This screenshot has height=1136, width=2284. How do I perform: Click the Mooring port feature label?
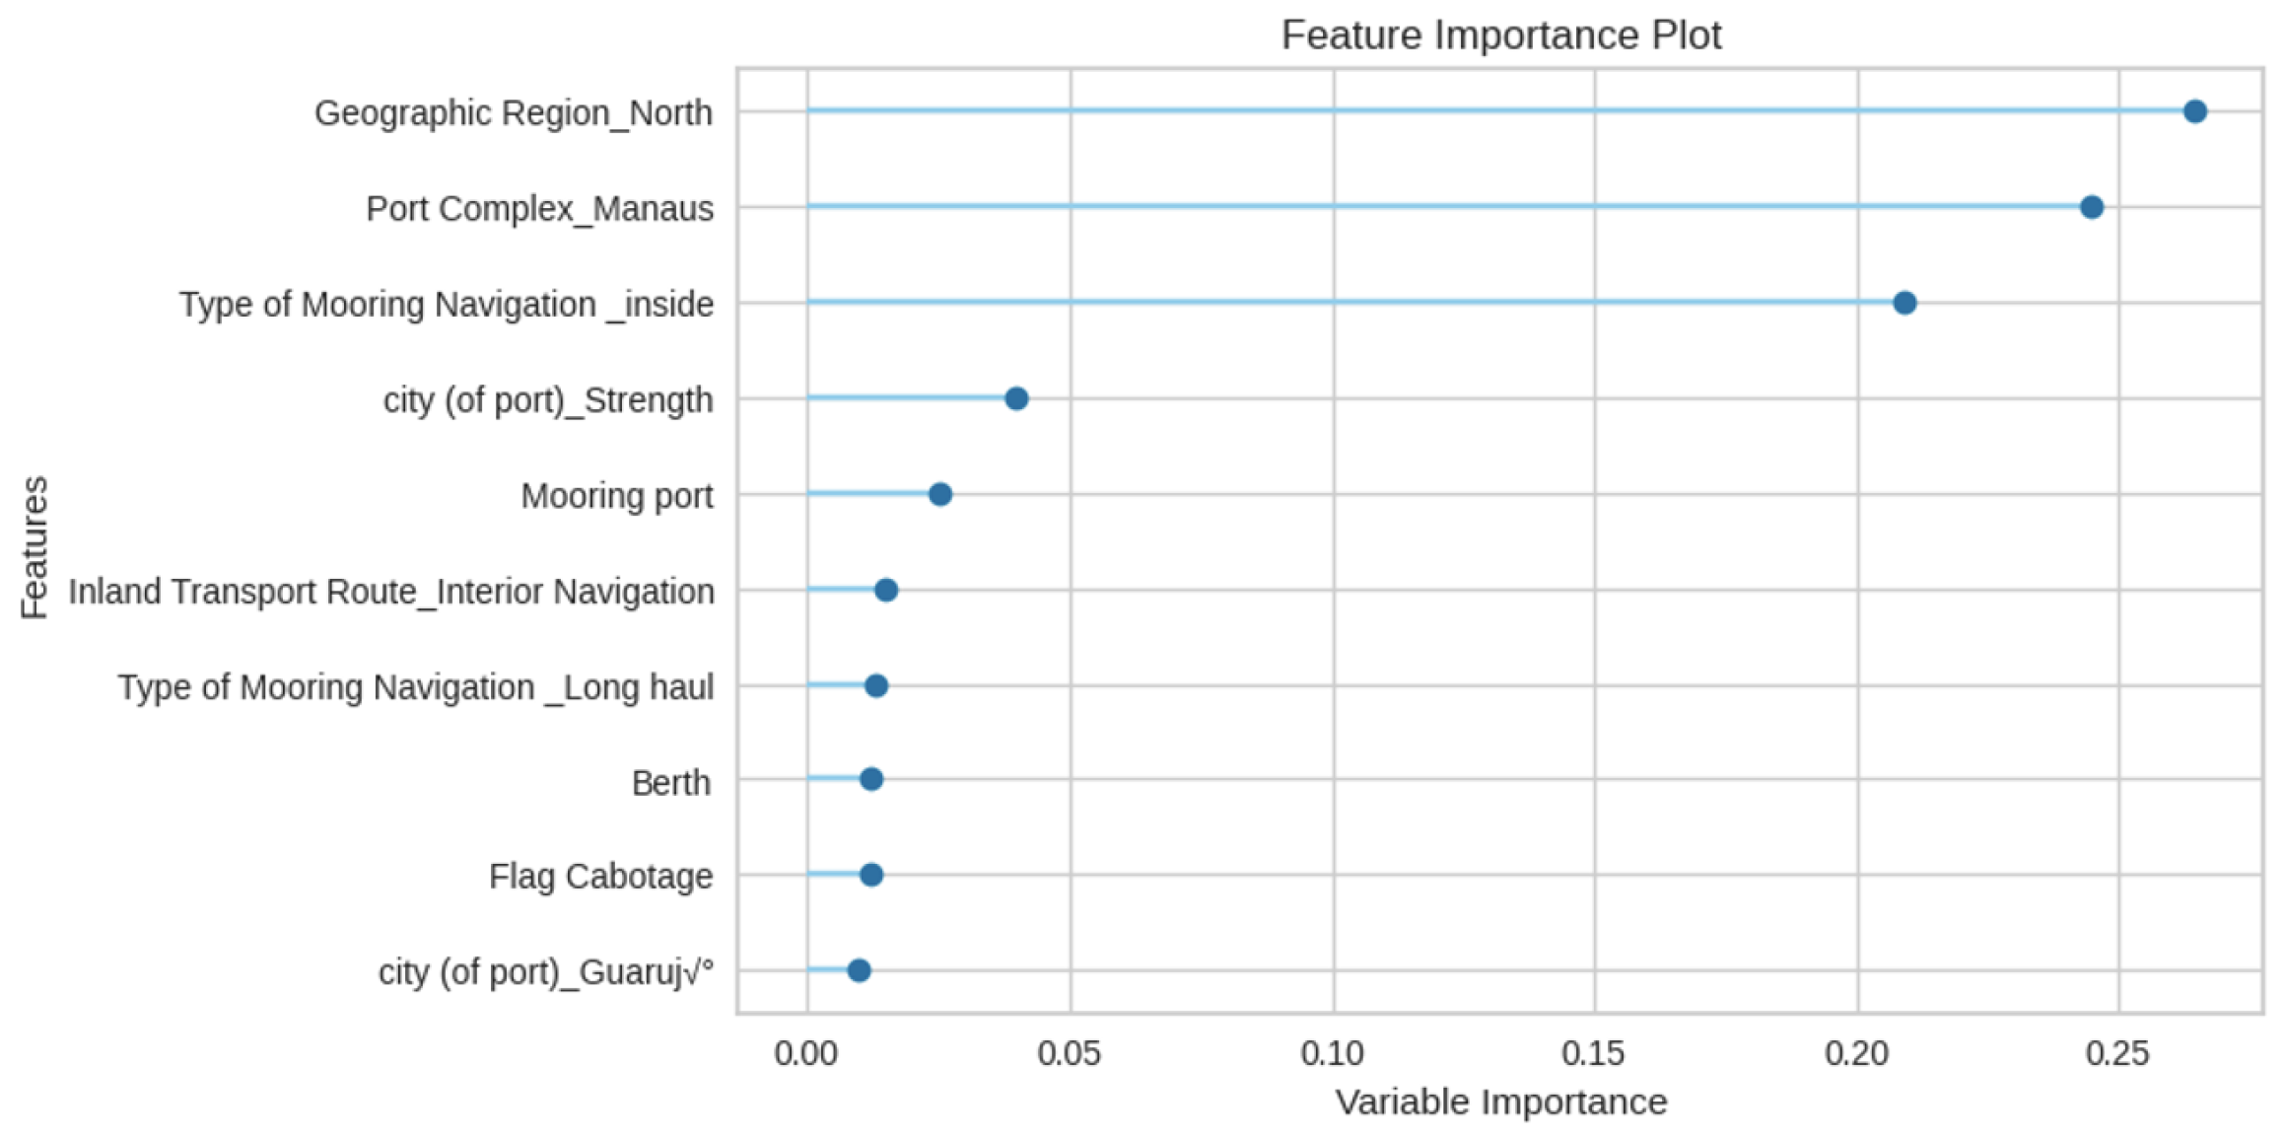click(616, 496)
